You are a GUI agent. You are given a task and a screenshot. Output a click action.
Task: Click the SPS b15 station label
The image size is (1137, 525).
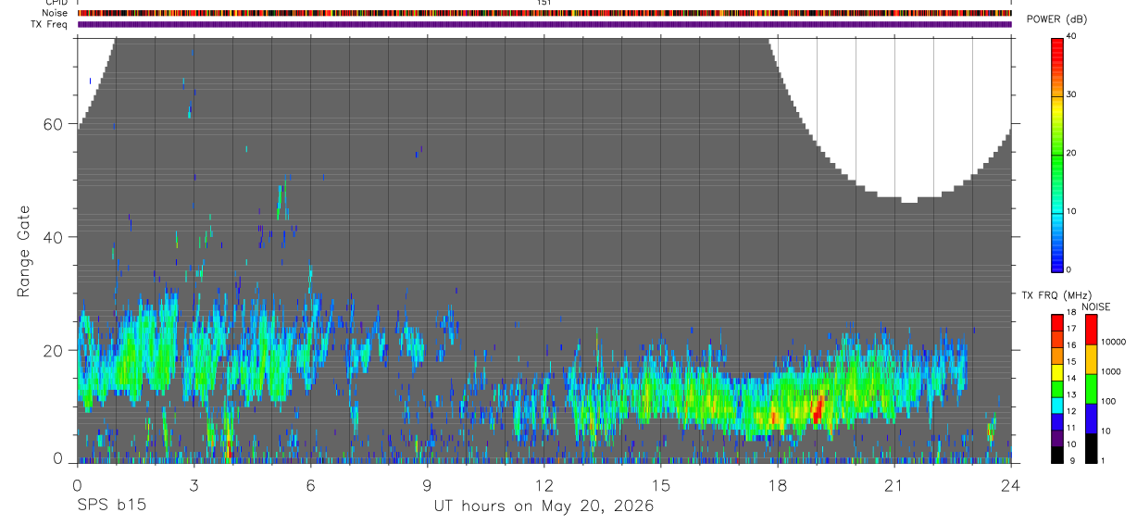tap(110, 506)
